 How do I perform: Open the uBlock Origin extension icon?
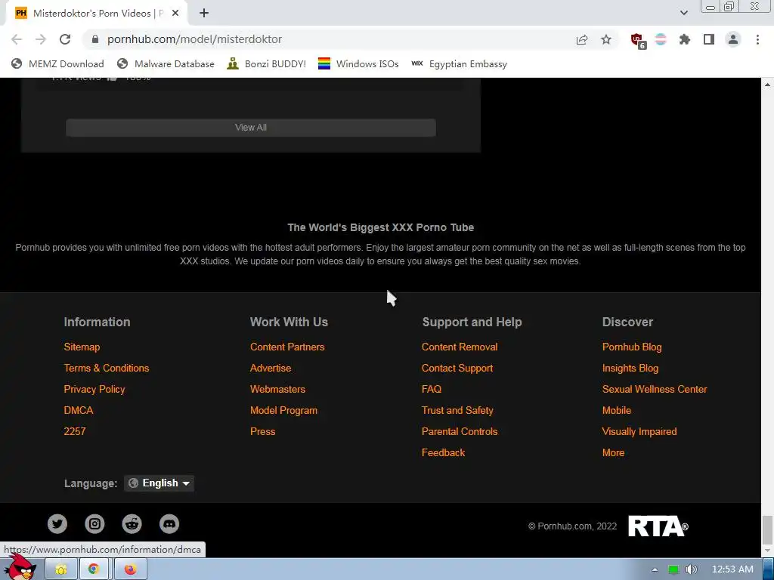pos(638,41)
